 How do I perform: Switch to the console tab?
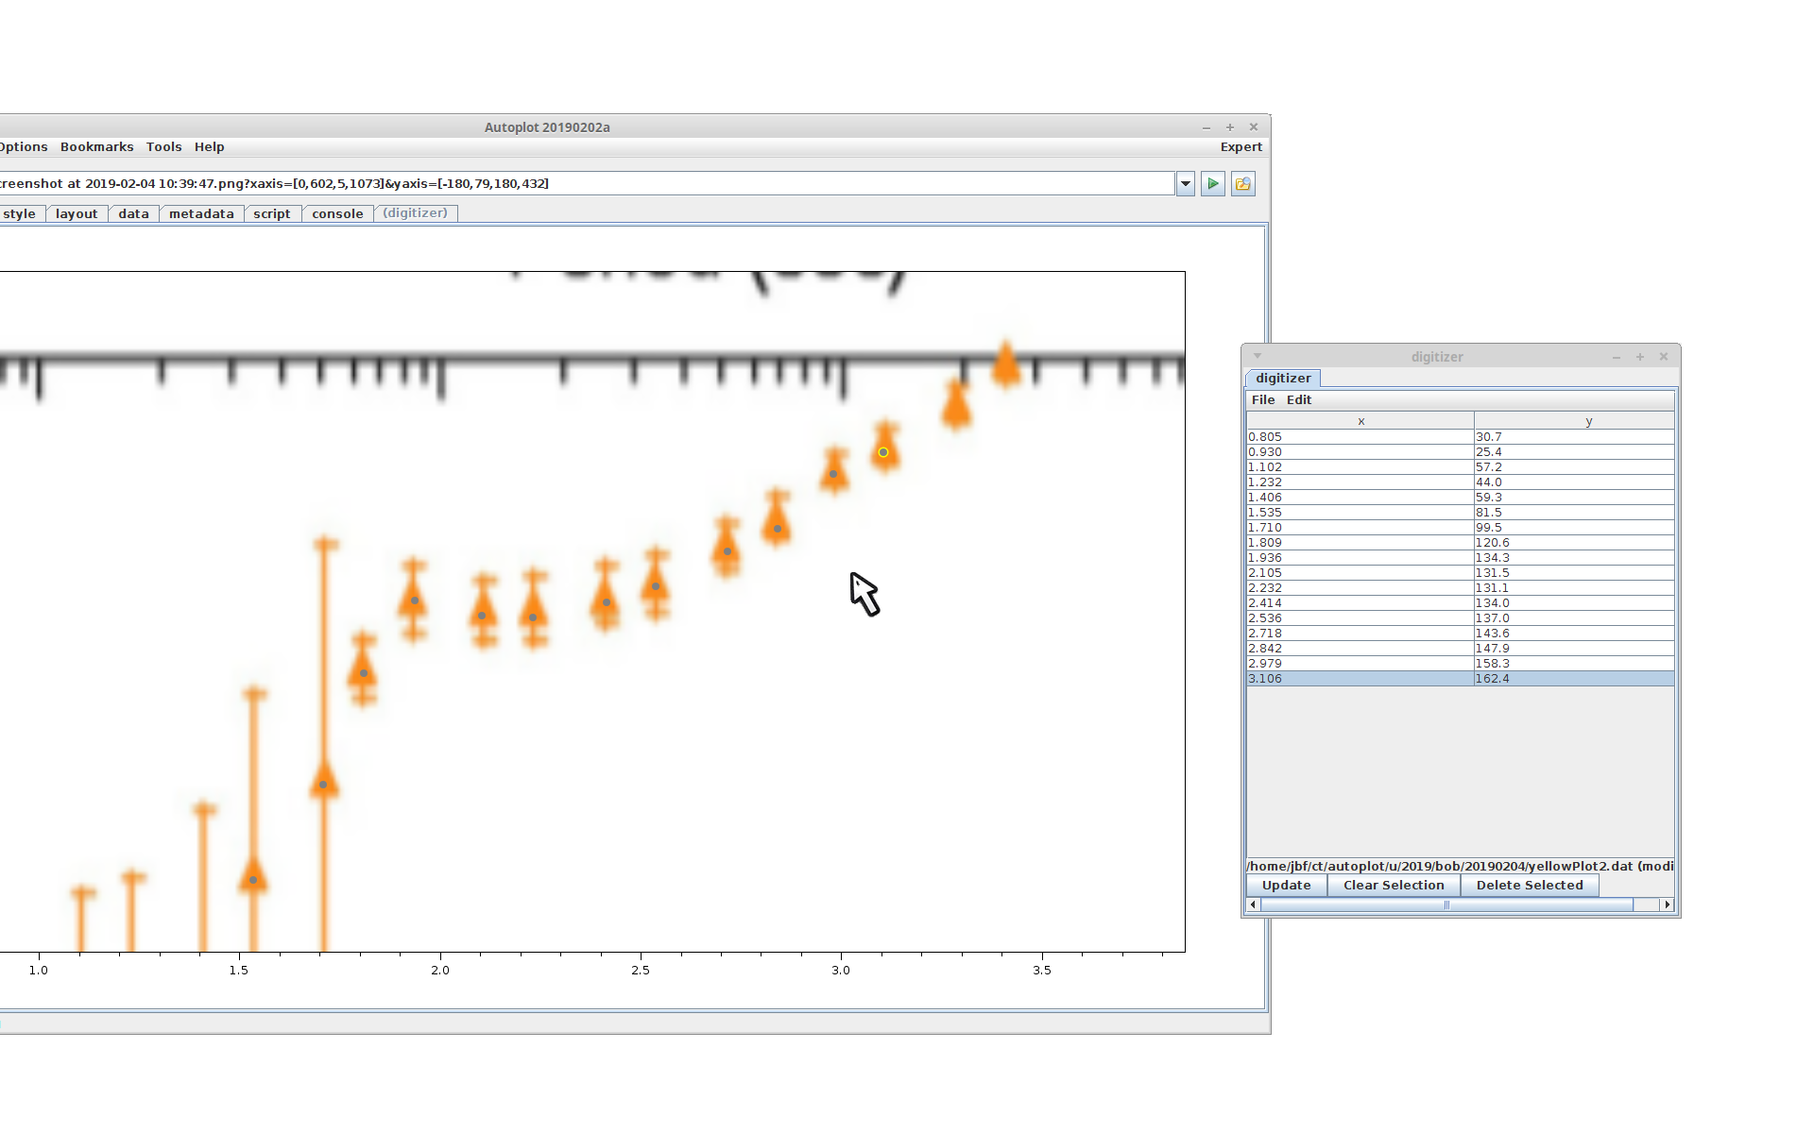pos(337,214)
